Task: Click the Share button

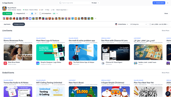Action: 166,14
